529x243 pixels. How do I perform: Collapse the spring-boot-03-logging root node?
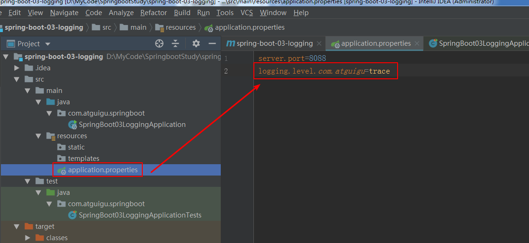pyautogui.click(x=6, y=57)
